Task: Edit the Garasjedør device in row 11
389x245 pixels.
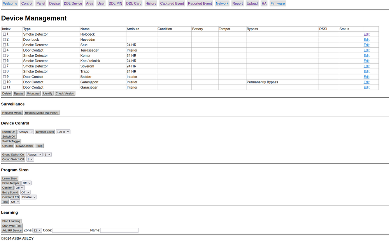Action: coord(366,88)
